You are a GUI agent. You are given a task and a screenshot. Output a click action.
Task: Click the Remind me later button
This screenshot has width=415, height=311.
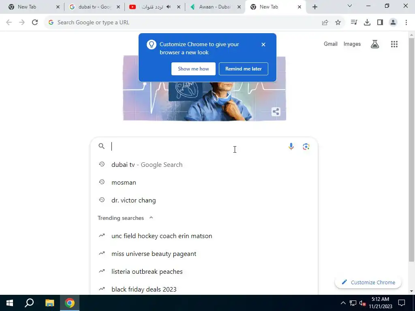pyautogui.click(x=244, y=69)
